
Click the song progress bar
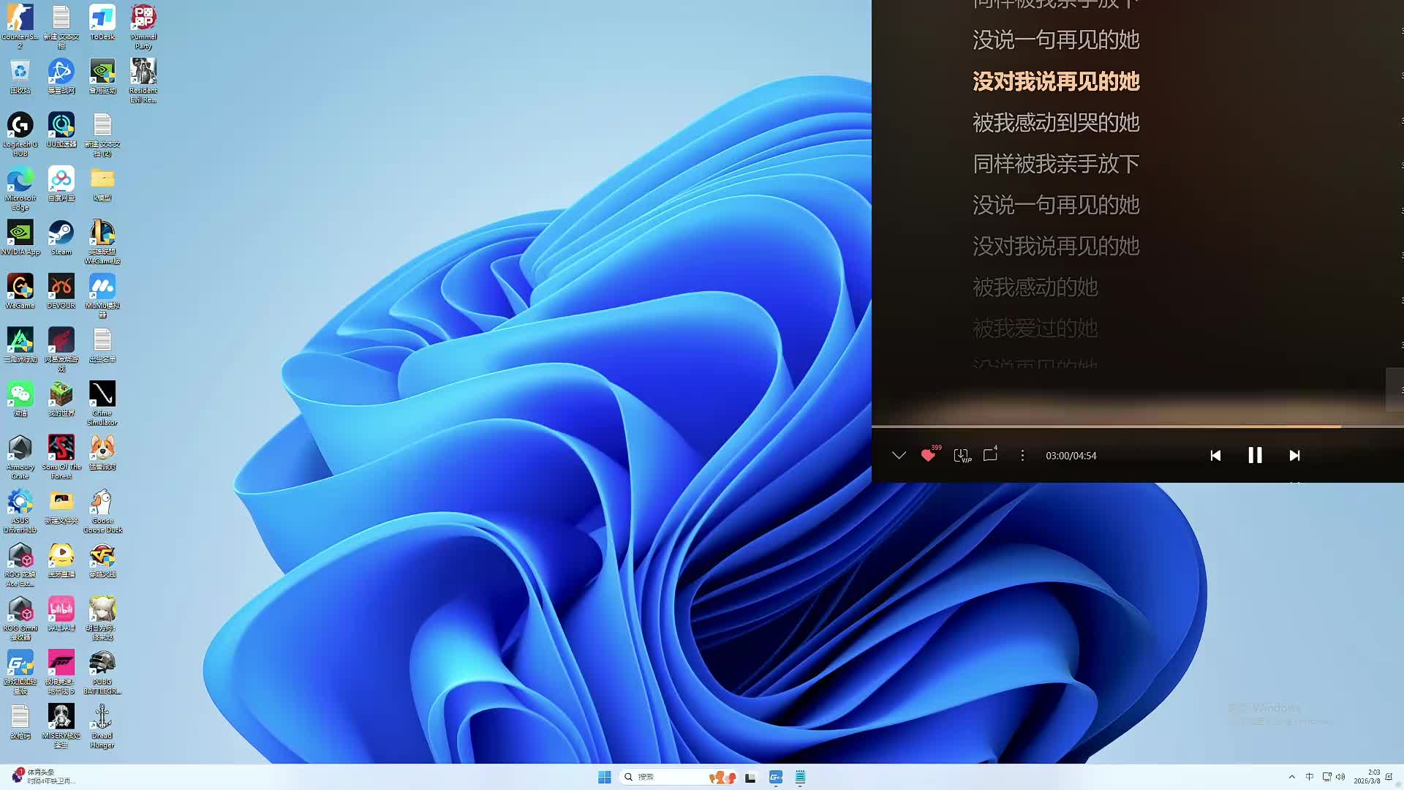(x=1097, y=426)
